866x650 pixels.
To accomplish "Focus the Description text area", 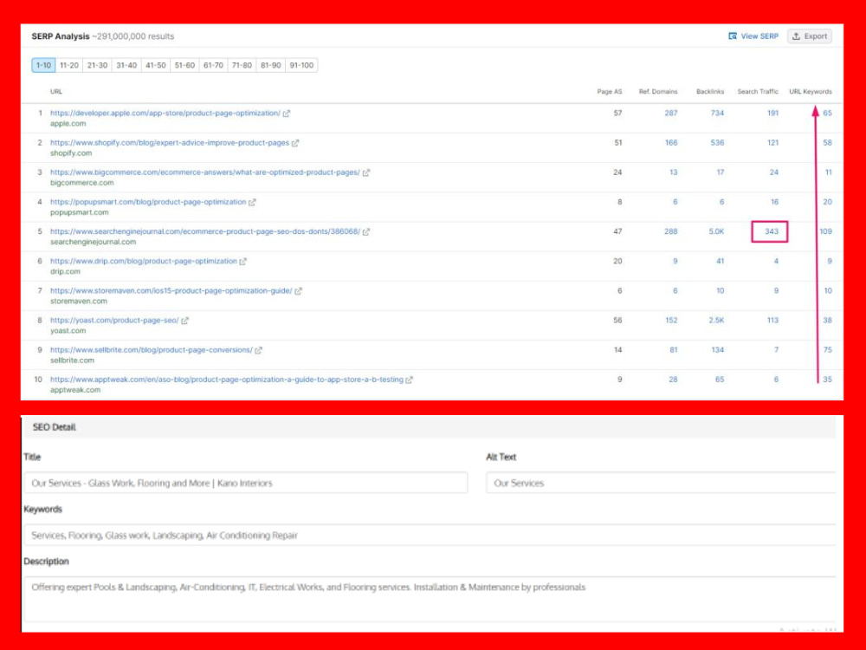I will click(x=430, y=599).
